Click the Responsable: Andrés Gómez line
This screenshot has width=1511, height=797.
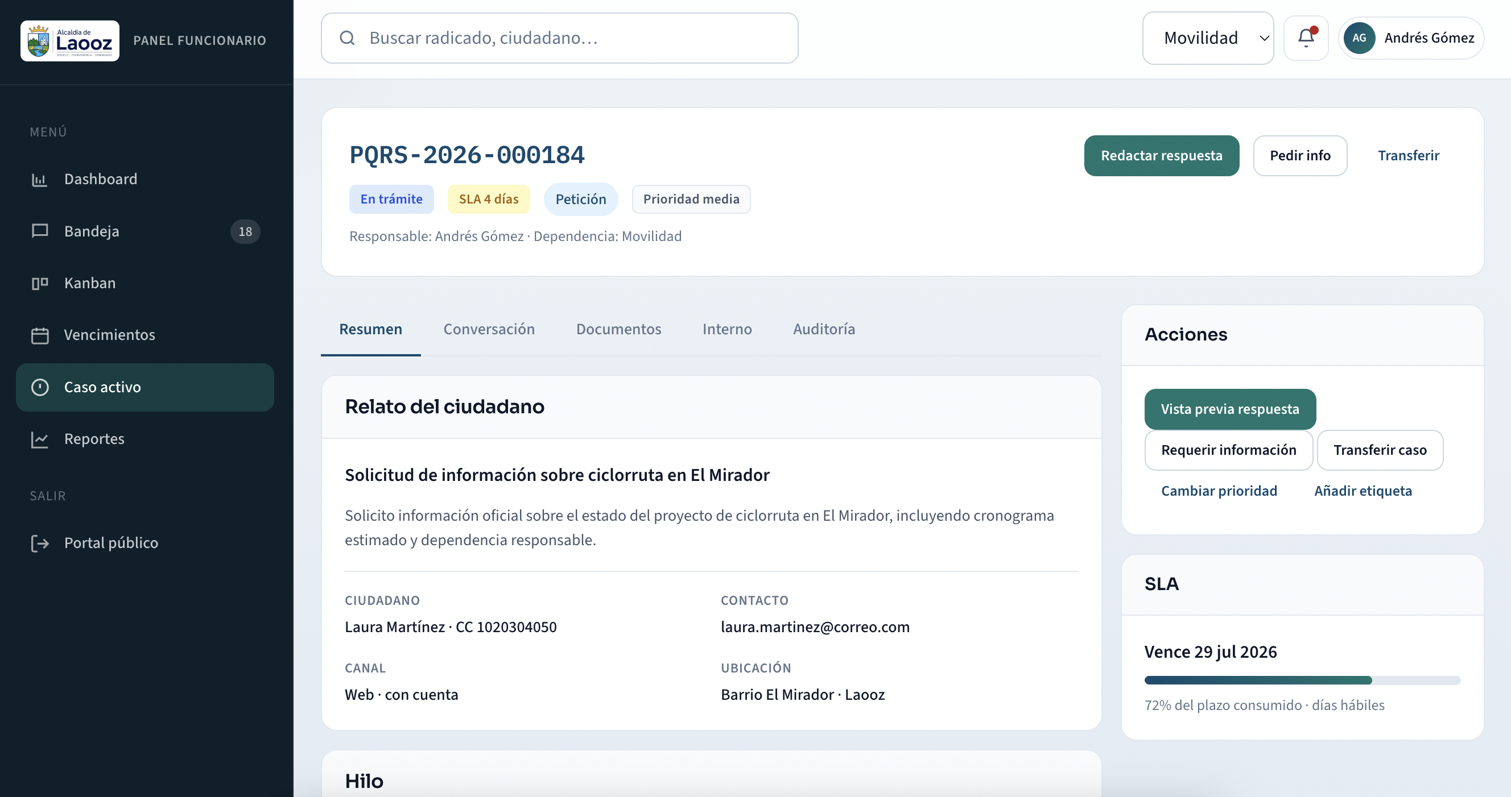(515, 236)
